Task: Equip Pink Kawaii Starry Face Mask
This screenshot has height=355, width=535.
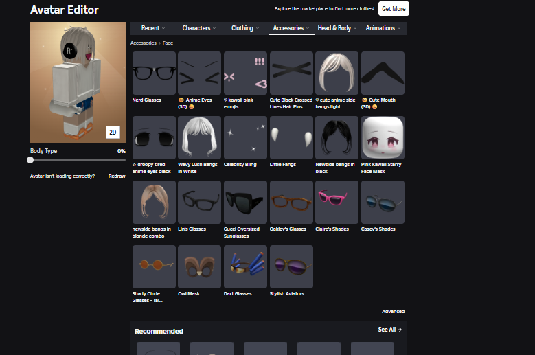Action: [x=383, y=137]
